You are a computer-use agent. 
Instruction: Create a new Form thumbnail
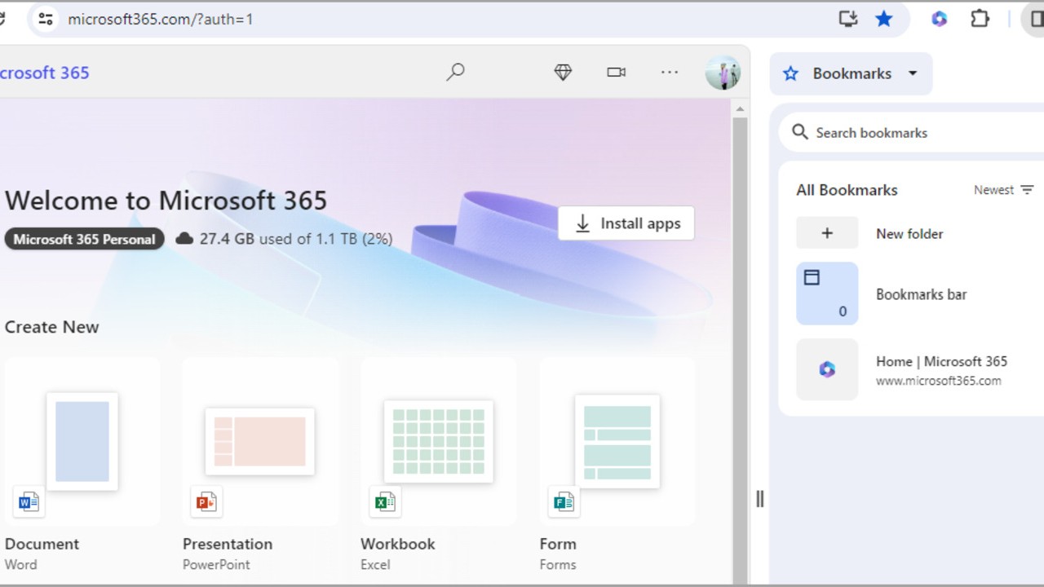(617, 441)
